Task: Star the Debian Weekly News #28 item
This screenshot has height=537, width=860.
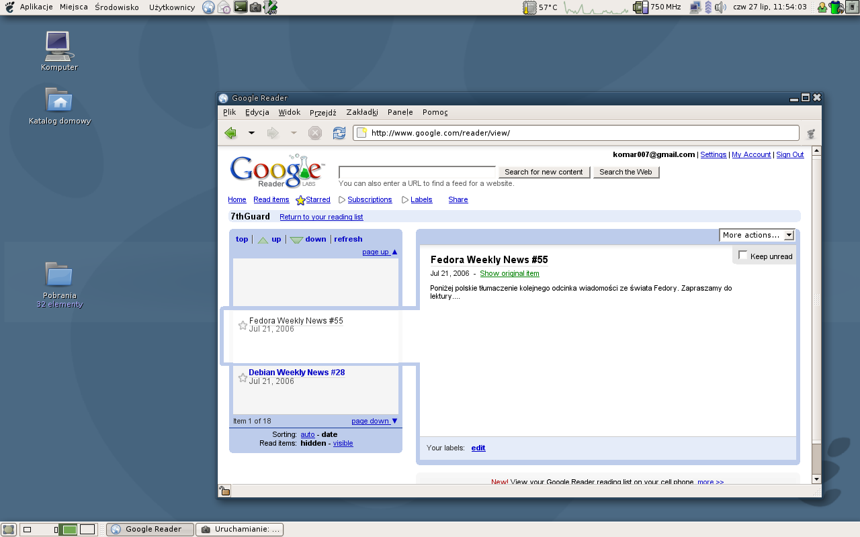Action: point(243,377)
